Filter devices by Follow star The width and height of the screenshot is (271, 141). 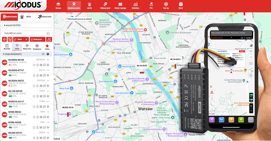47,47
